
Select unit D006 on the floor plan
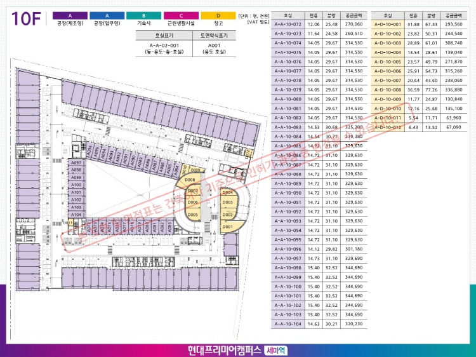pos(193,203)
